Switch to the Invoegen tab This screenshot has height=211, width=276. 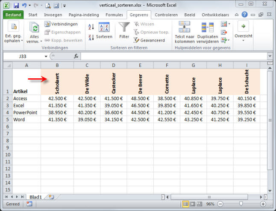point(53,15)
